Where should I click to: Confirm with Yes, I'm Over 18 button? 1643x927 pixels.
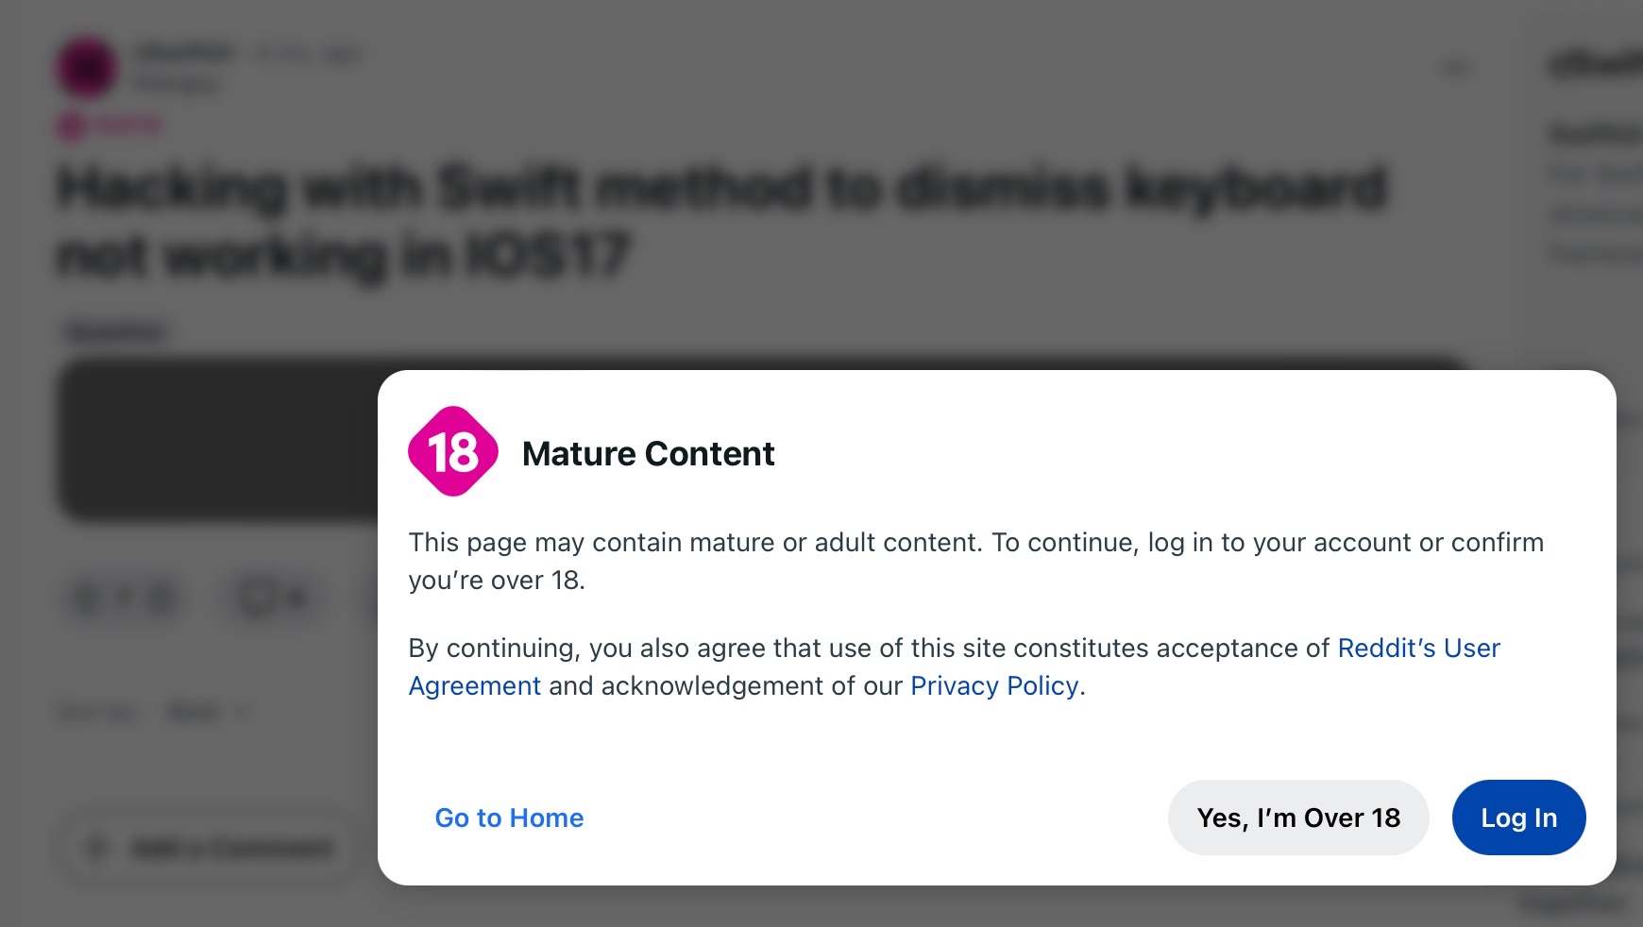pos(1298,817)
